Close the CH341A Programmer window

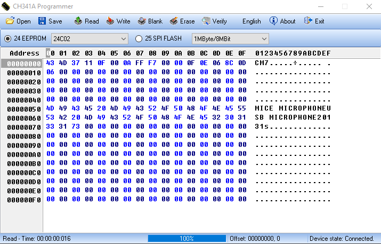tap(369, 6)
